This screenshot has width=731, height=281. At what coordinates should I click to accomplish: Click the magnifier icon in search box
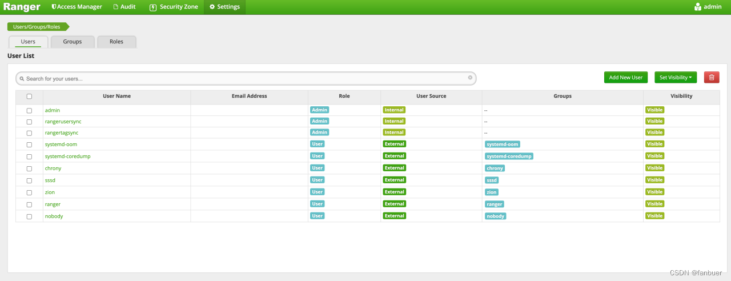click(22, 79)
